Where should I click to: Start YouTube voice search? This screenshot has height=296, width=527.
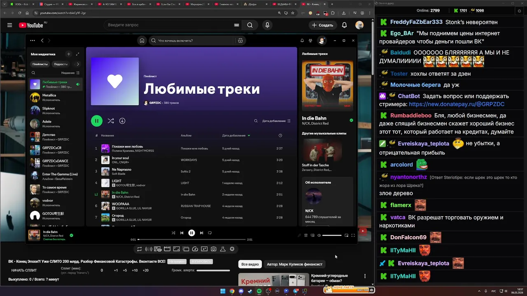pyautogui.click(x=268, y=25)
